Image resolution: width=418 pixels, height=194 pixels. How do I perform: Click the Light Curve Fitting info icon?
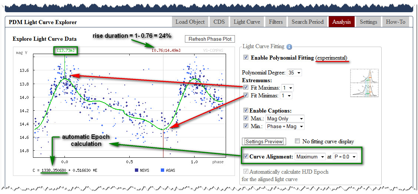pyautogui.click(x=289, y=47)
